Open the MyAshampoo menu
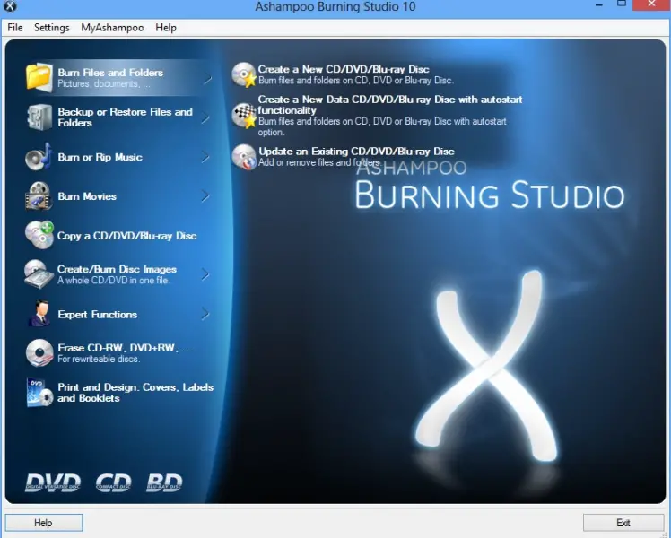 point(112,28)
